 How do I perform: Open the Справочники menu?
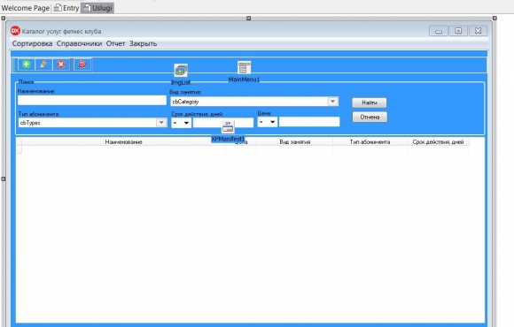79,43
